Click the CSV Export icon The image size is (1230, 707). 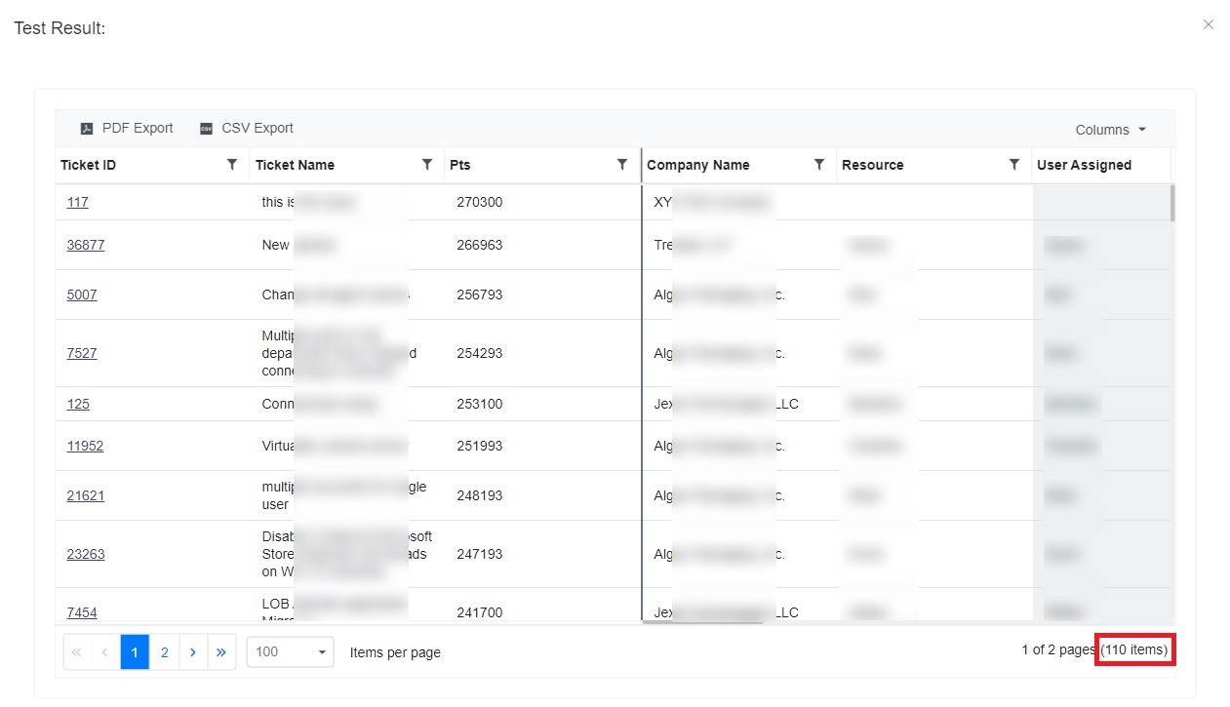[206, 129]
